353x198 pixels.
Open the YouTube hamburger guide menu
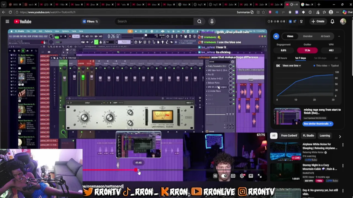7,21
